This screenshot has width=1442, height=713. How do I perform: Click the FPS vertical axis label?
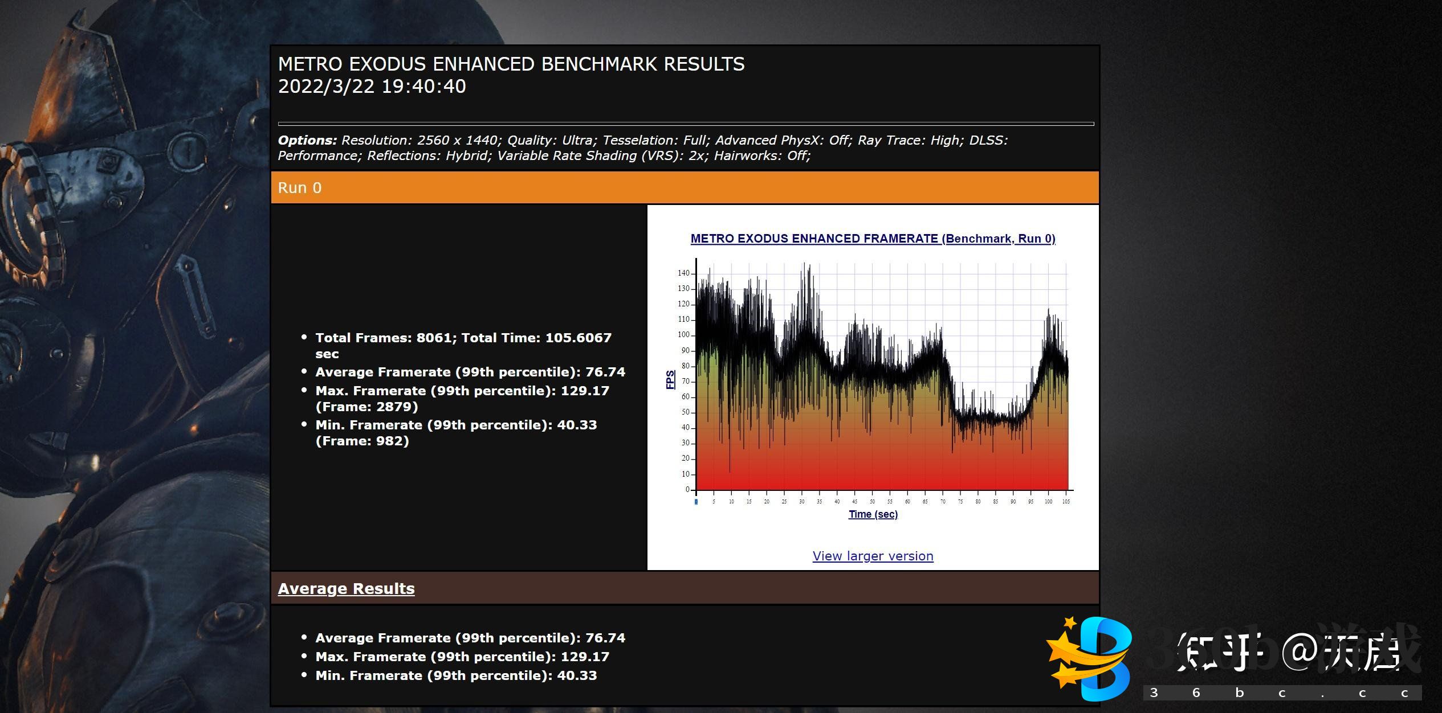(x=670, y=380)
